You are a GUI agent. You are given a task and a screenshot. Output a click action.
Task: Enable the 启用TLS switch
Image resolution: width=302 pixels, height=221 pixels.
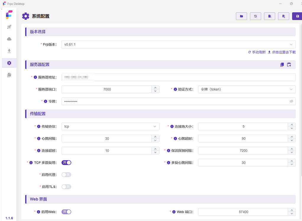66,187
